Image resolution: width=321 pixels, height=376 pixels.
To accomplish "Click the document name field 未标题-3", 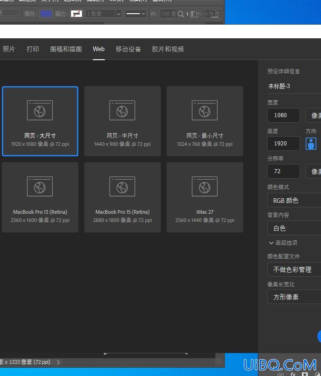I will click(x=294, y=86).
